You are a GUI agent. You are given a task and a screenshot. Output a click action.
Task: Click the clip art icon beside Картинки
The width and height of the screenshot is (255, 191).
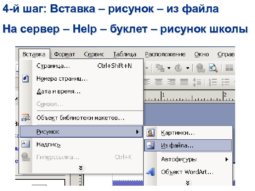151,133
